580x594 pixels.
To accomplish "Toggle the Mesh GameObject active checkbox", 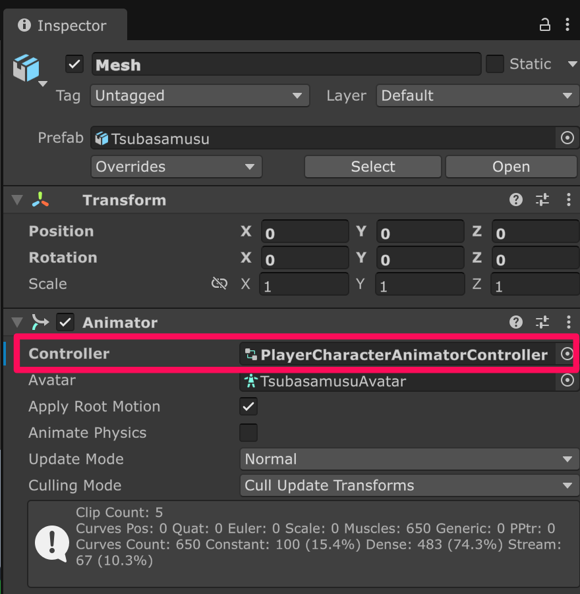I will click(x=74, y=65).
